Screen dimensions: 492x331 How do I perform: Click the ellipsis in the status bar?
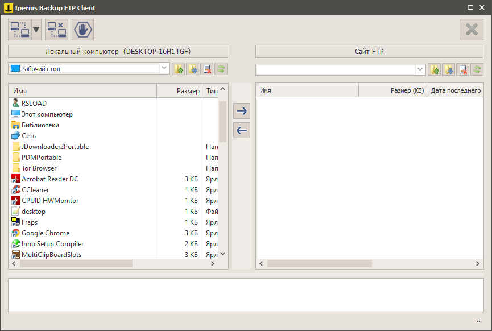[x=479, y=321]
